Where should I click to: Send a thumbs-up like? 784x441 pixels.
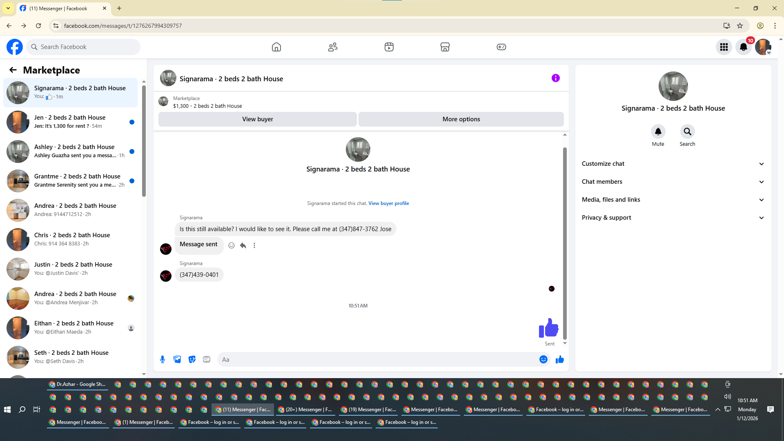click(x=560, y=359)
